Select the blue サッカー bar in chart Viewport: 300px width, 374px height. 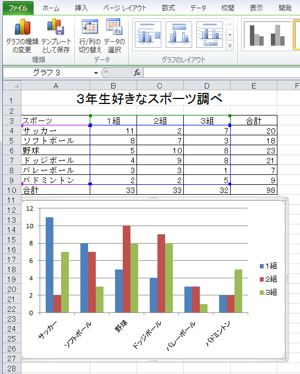(x=50, y=265)
